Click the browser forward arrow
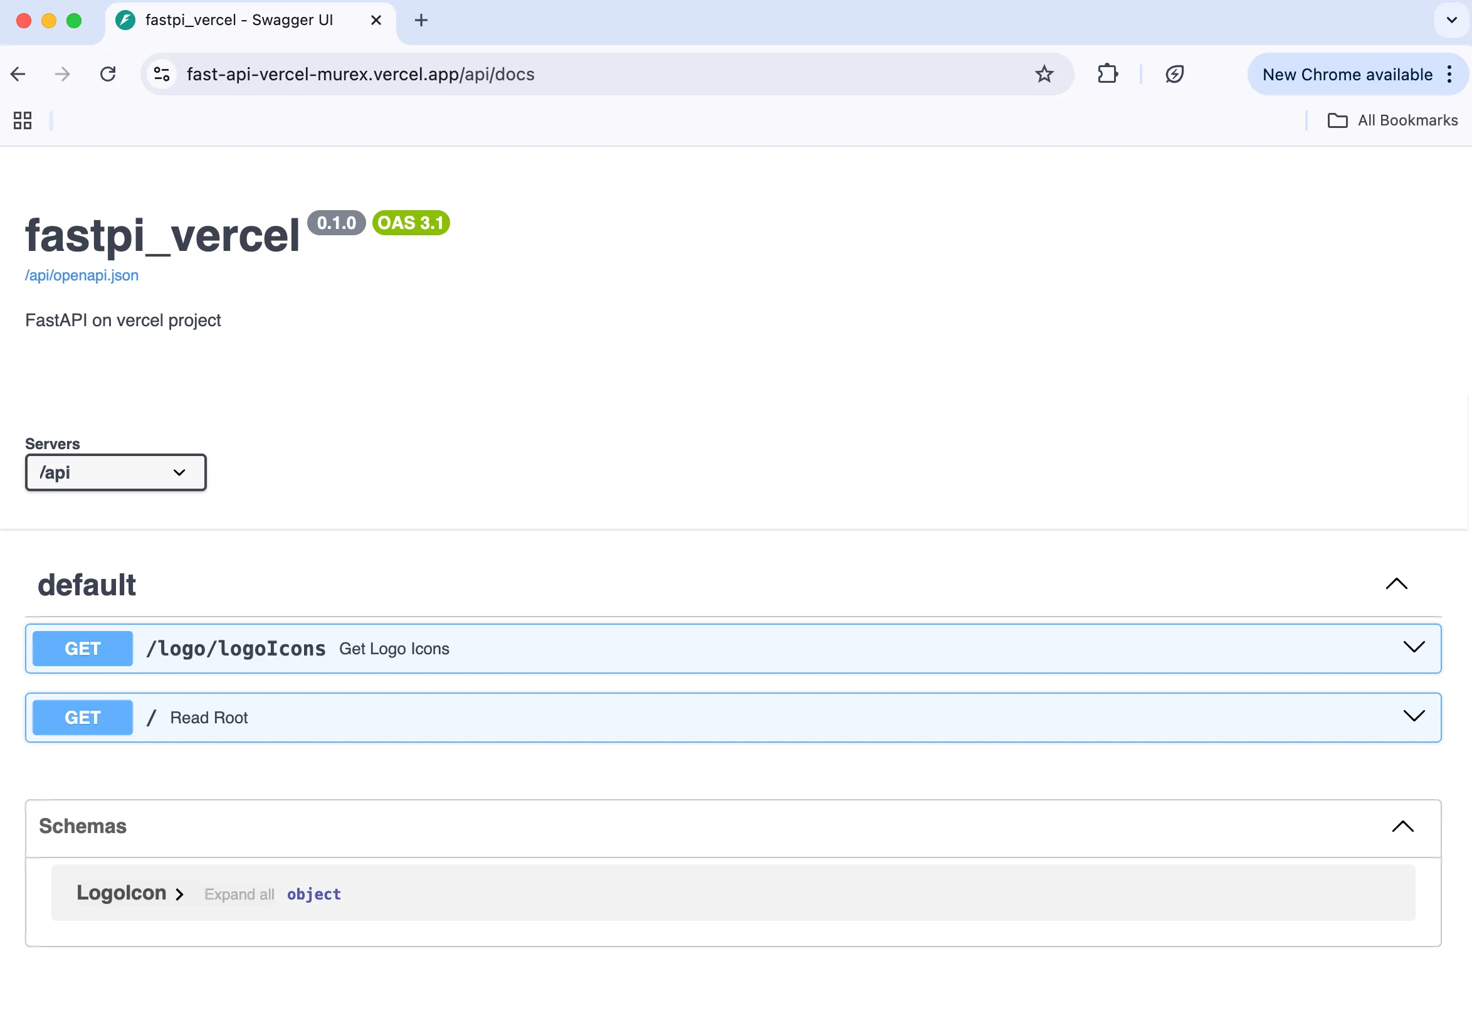The height and width of the screenshot is (1030, 1472). point(62,75)
